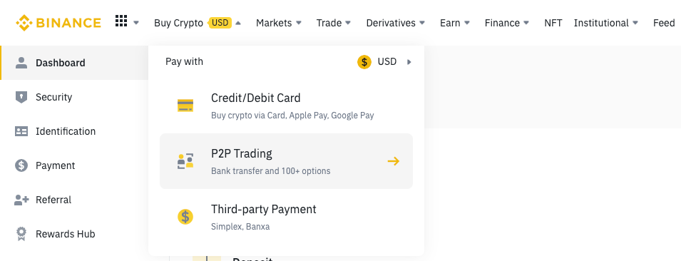681x261 pixels.
Task: Expand the Markets dropdown
Action: coord(278,23)
